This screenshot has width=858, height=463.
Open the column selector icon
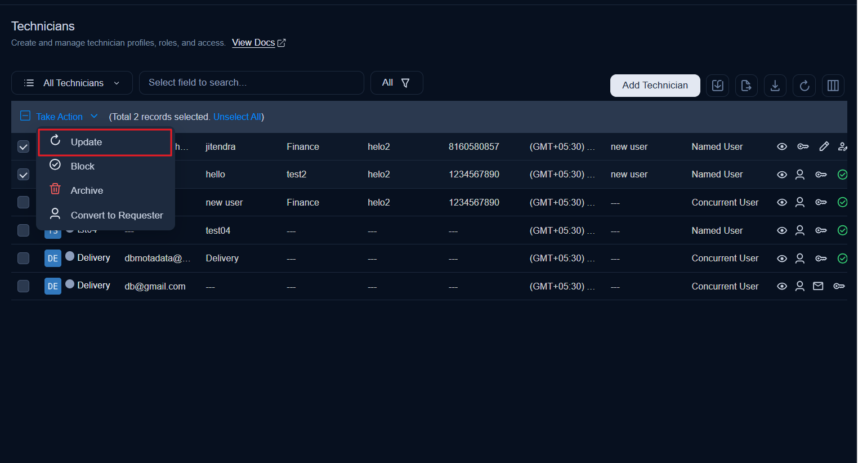tap(833, 86)
